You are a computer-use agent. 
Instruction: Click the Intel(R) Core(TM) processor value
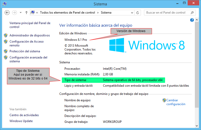[114, 69]
